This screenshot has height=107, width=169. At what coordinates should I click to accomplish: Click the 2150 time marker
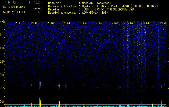coord(163,23)
